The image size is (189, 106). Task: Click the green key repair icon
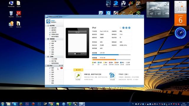click(x=78, y=76)
